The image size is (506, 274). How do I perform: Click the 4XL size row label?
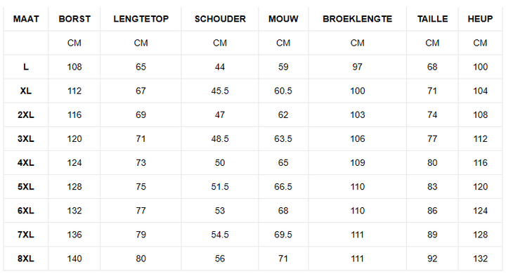click(x=26, y=163)
